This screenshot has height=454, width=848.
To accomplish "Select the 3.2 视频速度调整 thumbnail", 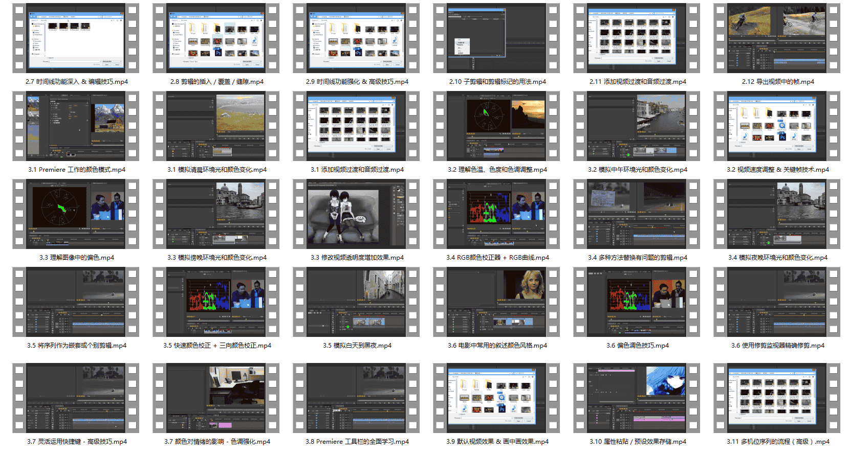I will pos(777,126).
